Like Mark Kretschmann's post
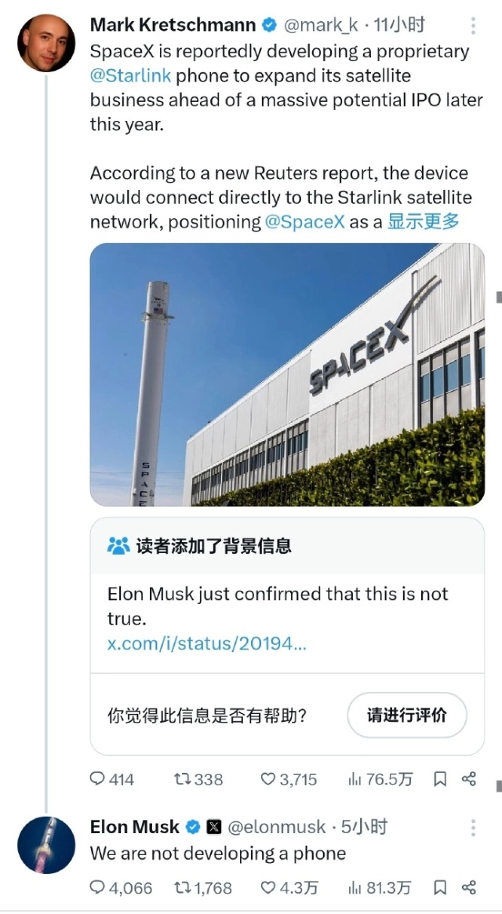Screen dimensions: 502x914 pos(268,779)
